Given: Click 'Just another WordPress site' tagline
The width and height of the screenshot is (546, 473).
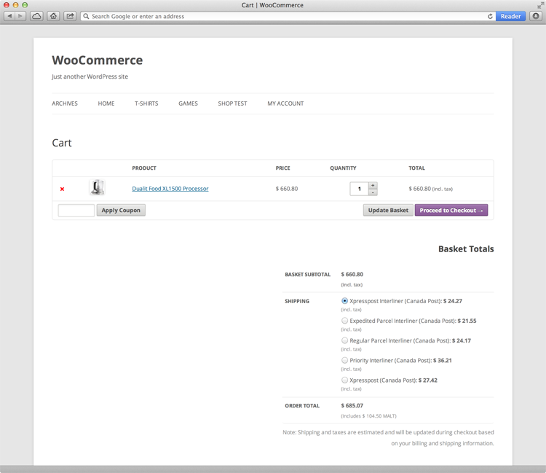Looking at the screenshot, I should 90,77.
